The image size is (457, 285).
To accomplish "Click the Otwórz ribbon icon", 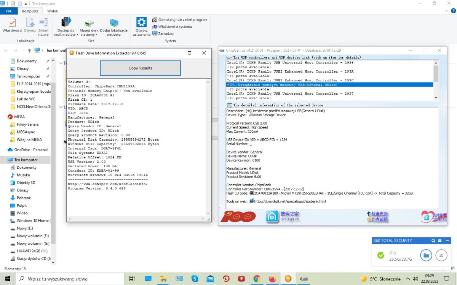I will coord(30,25).
